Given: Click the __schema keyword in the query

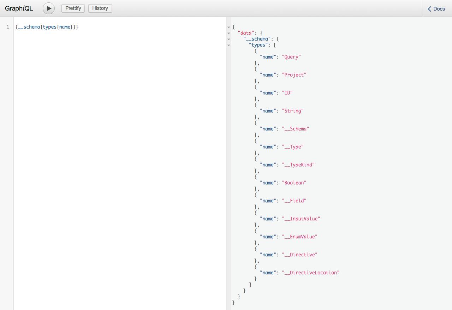Looking at the screenshot, I should point(29,27).
